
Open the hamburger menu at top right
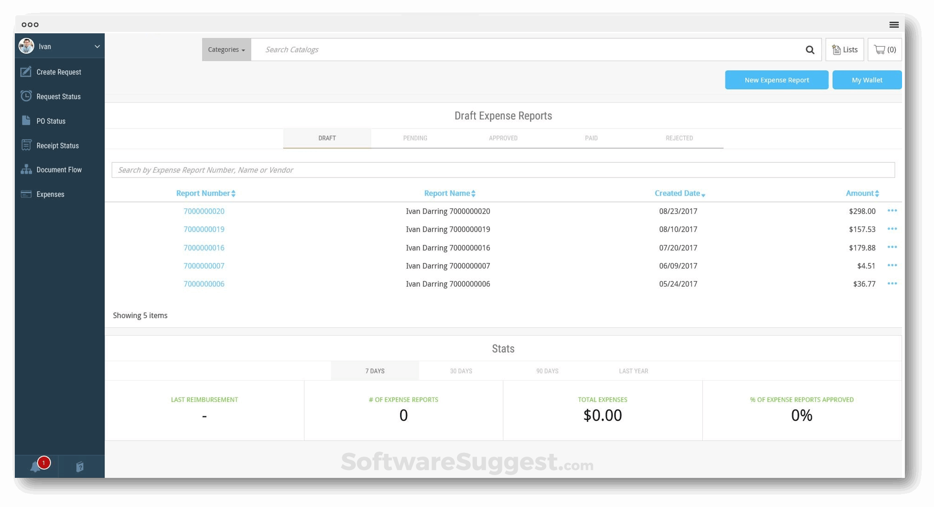tap(894, 24)
